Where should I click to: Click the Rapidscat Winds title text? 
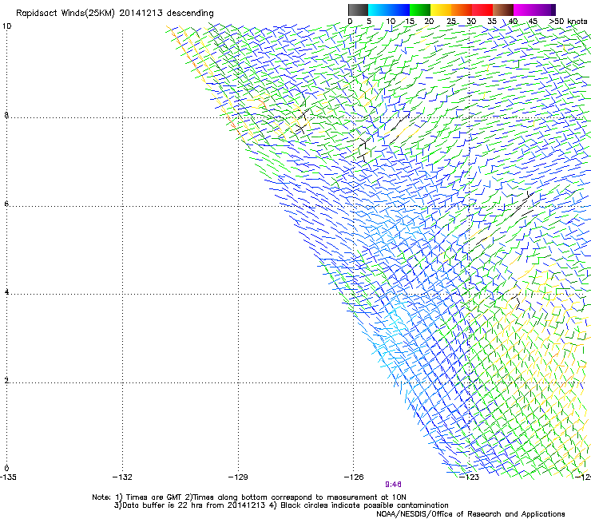(115, 14)
